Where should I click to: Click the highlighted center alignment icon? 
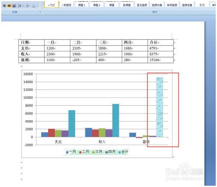(x=9, y=6)
